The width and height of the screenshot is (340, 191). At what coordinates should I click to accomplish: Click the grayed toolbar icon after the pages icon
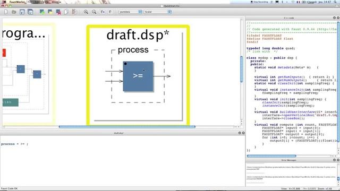tap(74, 12)
